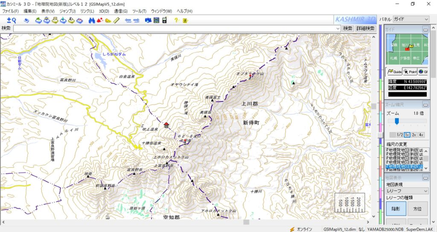The height and width of the screenshot is (232, 437).
Task: Click the handheld GPS device icon
Action: [164, 20]
